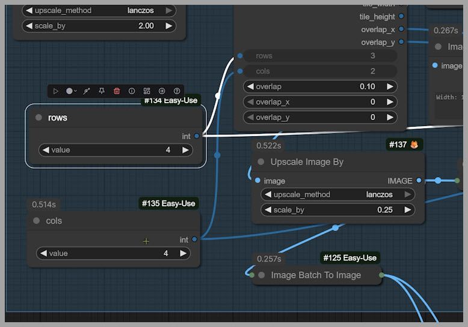Click the play/execute icon in node toolbar
Viewport: 468px width, 327px height.
coord(56,91)
